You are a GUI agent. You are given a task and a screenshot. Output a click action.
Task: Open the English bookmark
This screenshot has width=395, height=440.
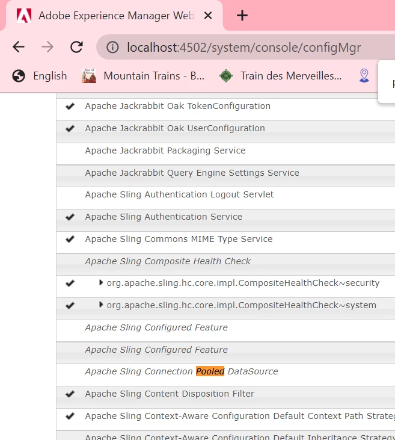tap(40, 76)
